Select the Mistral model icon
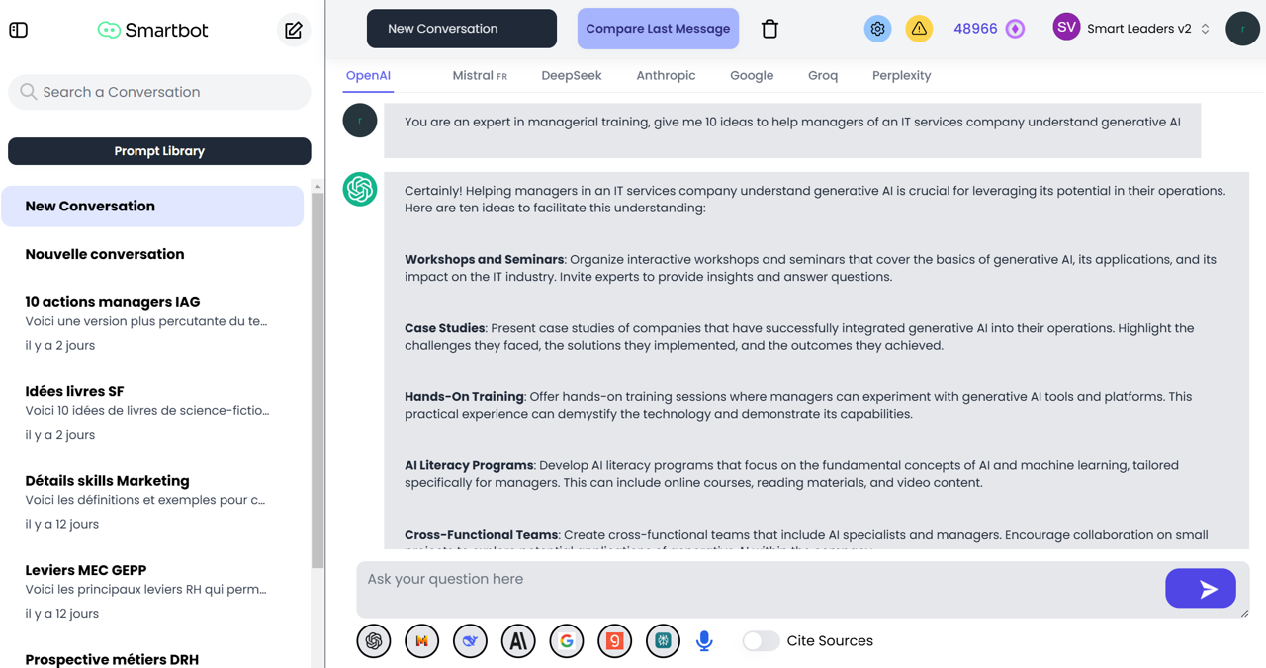Image resolution: width=1266 pixels, height=668 pixels. tap(422, 641)
